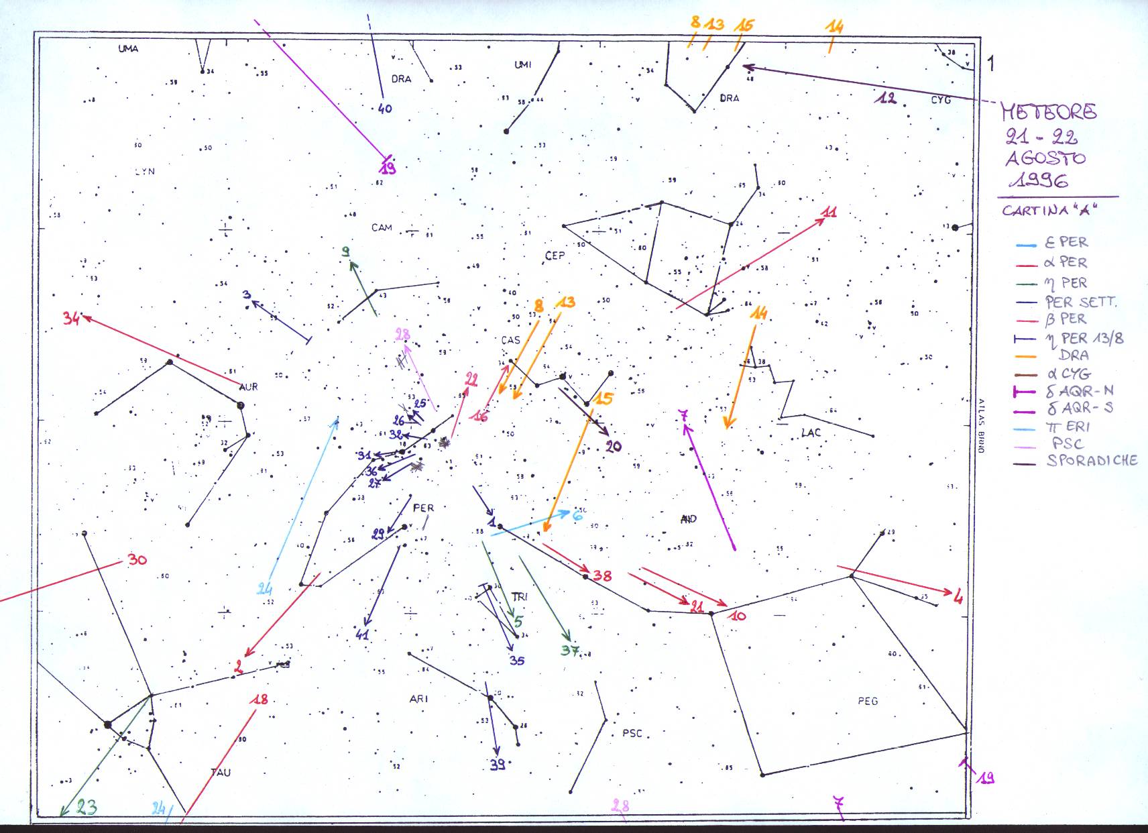Click the handwritten METEORE title
Screen dimensions: 1148x833
tap(1048, 111)
